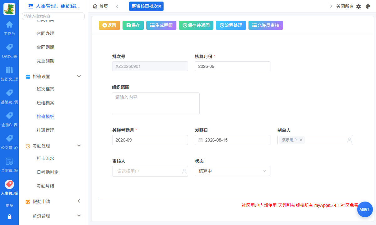Click calendar icon in 发薪日 field
The image size is (376, 225).
pyautogui.click(x=201, y=140)
